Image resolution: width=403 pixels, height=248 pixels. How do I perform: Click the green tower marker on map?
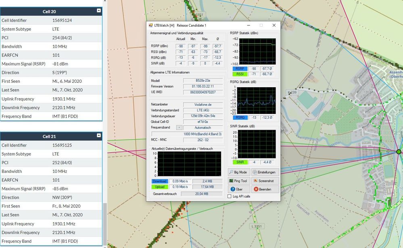click(399, 151)
